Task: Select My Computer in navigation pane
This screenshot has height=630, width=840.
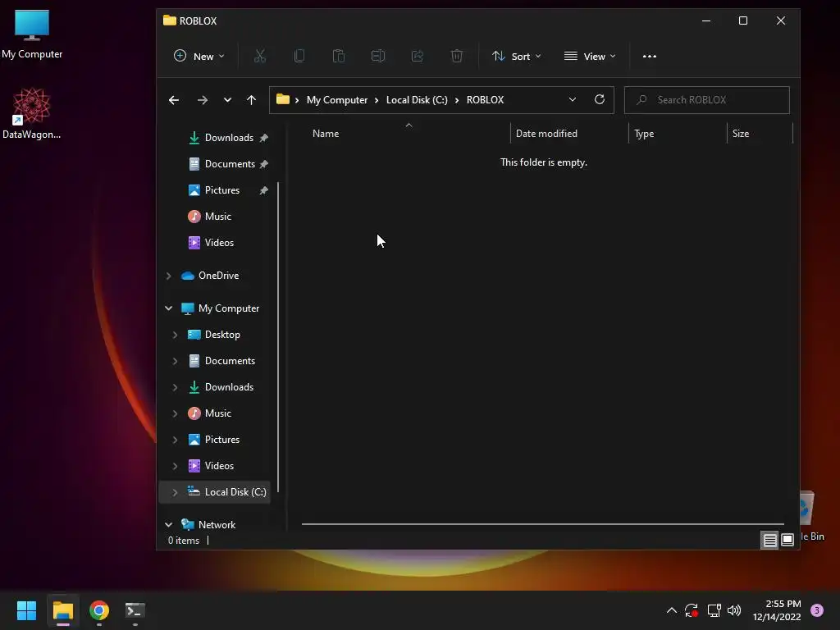Action: pos(228,308)
